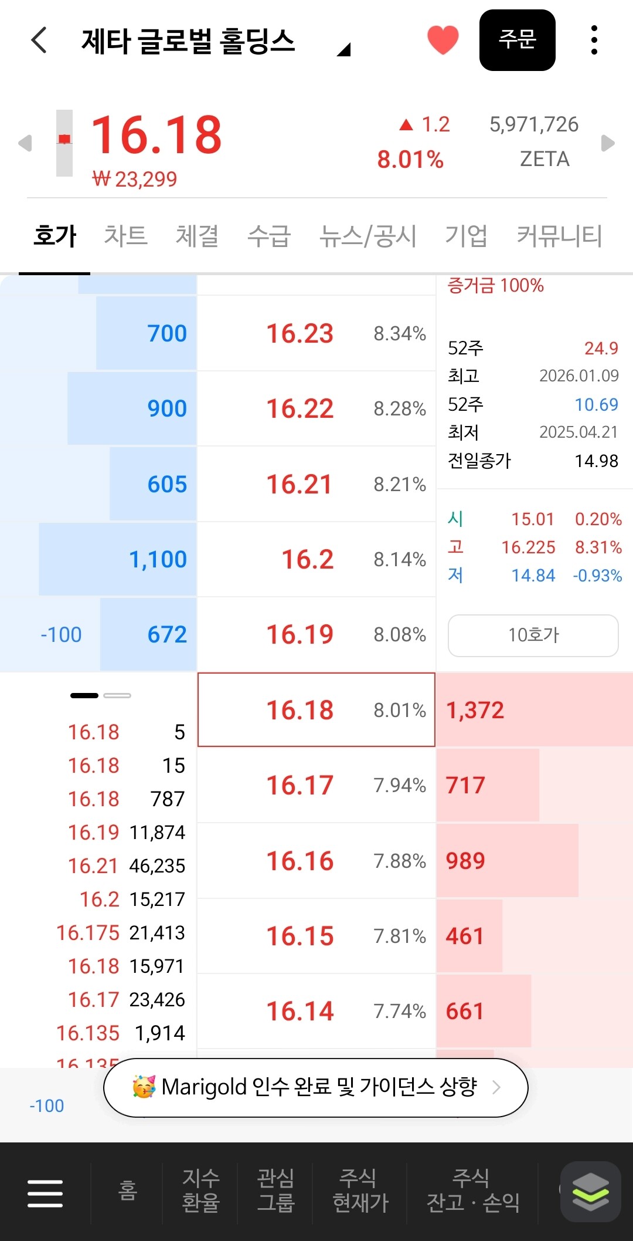This screenshot has height=1241, width=633.
Task: Click the mini candlestick chart thumbnail
Action: pos(64,143)
